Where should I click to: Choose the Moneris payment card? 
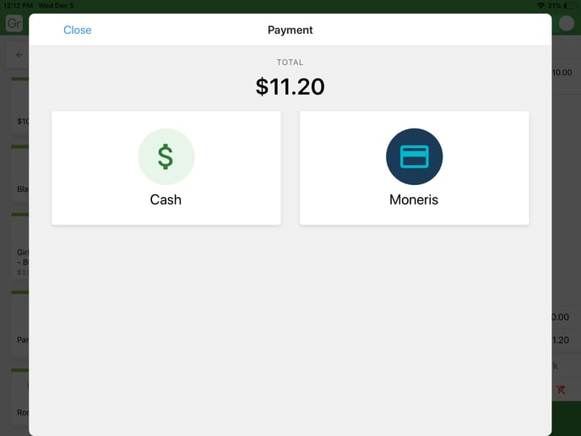click(414, 168)
